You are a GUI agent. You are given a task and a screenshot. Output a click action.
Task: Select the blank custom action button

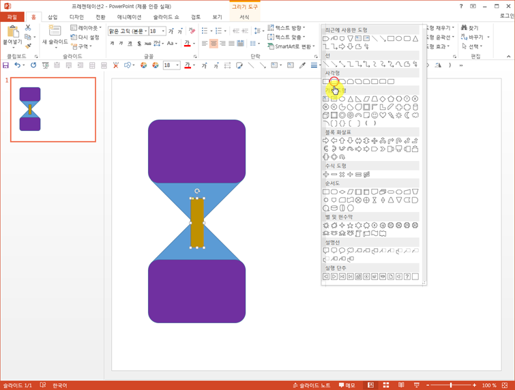pyautogui.click(x=415, y=276)
